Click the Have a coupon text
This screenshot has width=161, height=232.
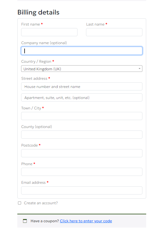pyautogui.click(x=45, y=221)
